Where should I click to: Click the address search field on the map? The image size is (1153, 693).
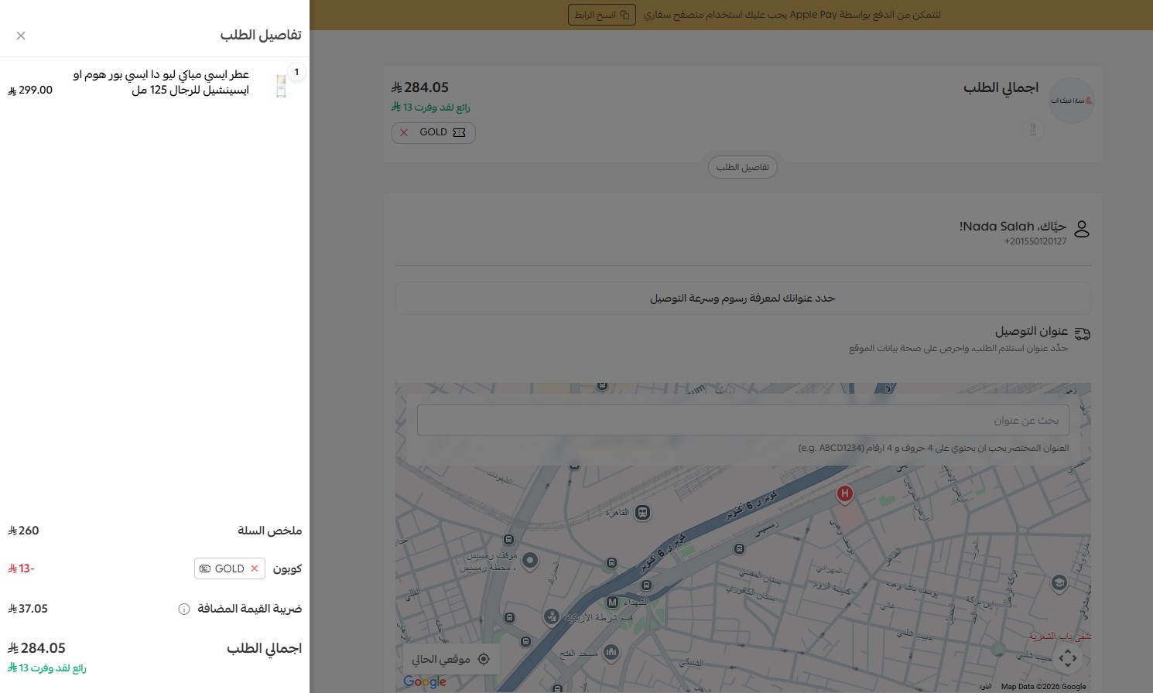click(743, 420)
